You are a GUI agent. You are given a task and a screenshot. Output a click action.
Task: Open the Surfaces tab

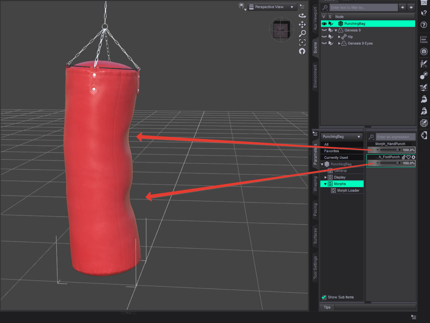tap(315, 236)
